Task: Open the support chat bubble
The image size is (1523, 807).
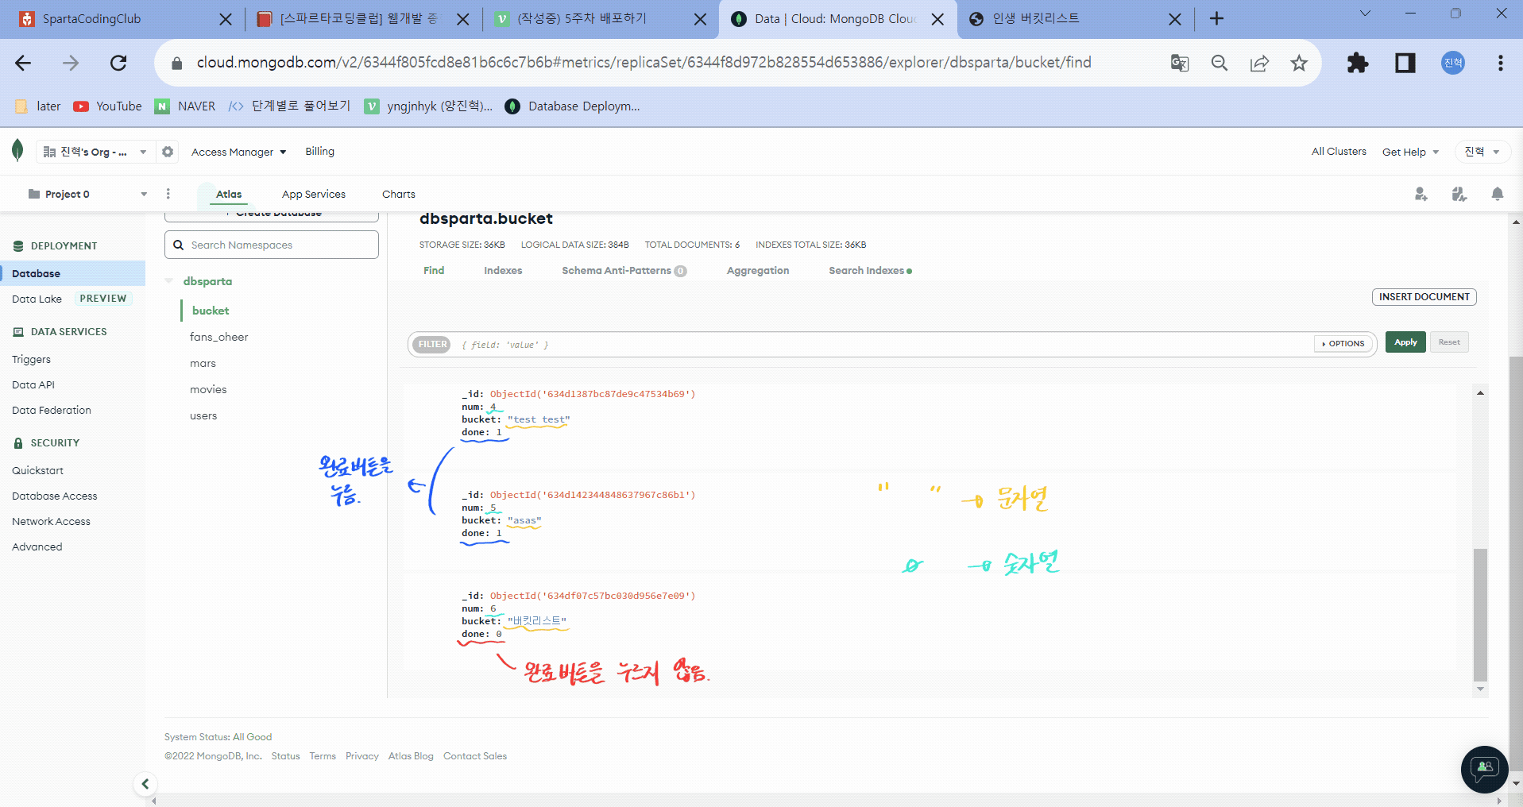Action: pyautogui.click(x=1484, y=769)
